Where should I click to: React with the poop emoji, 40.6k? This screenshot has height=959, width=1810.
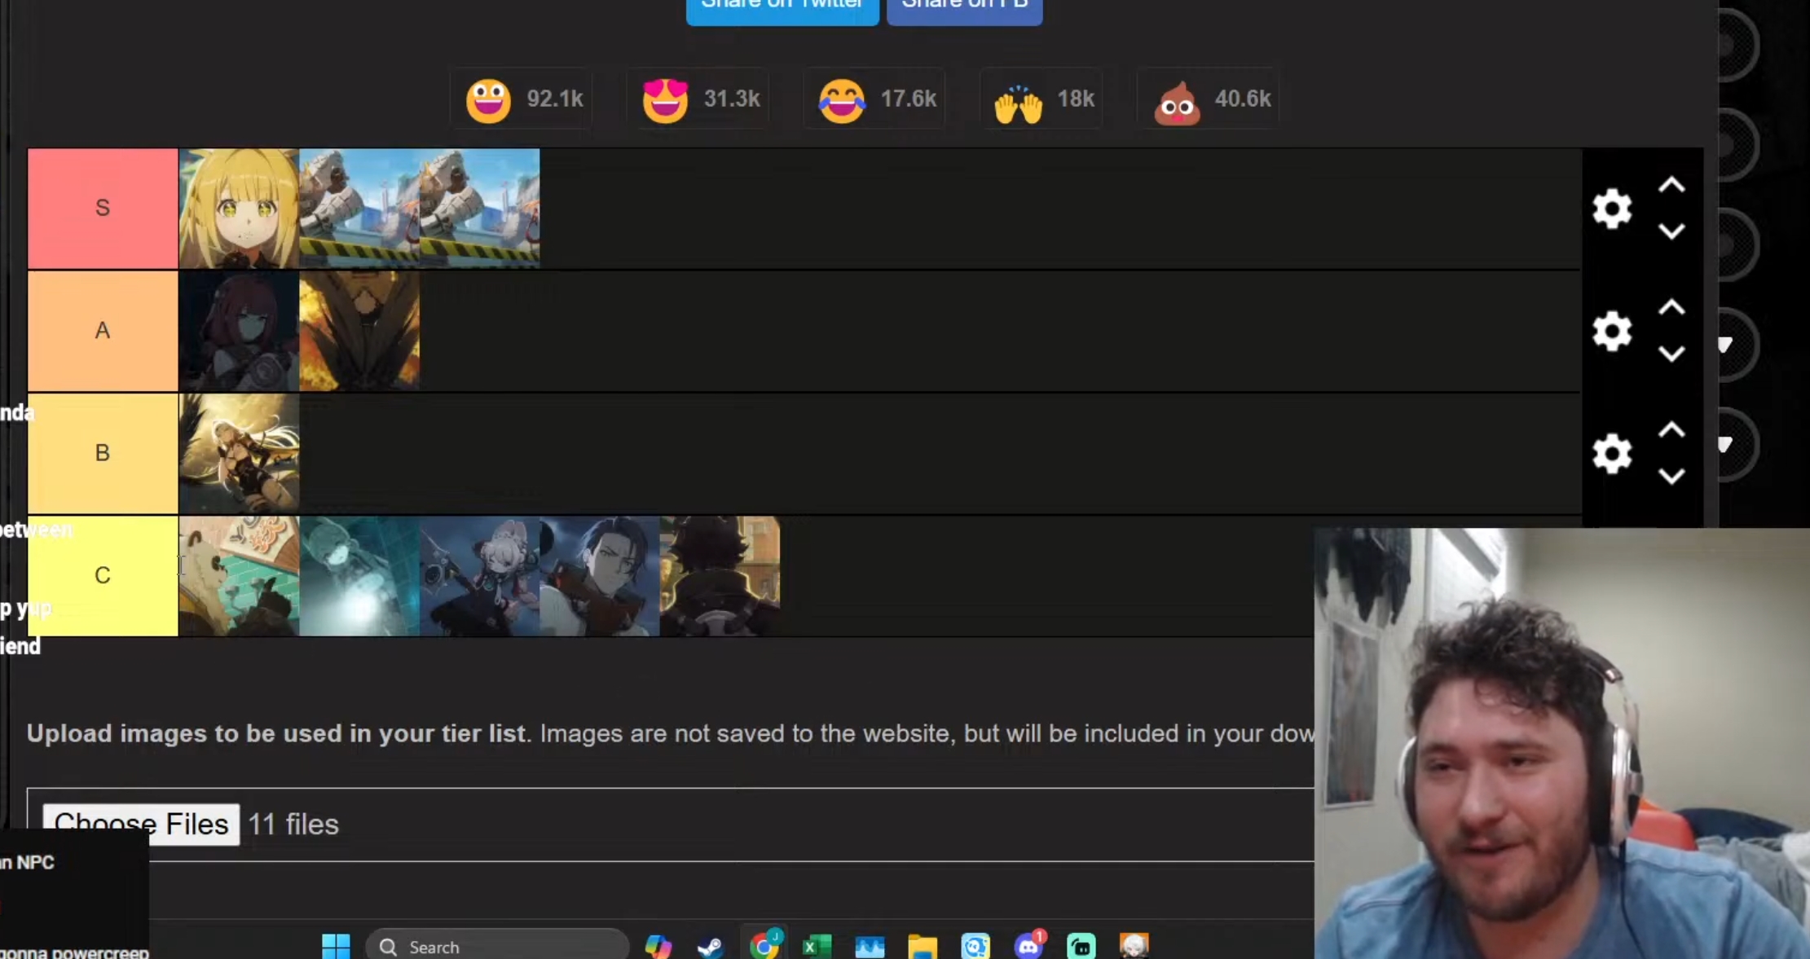pyautogui.click(x=1209, y=99)
